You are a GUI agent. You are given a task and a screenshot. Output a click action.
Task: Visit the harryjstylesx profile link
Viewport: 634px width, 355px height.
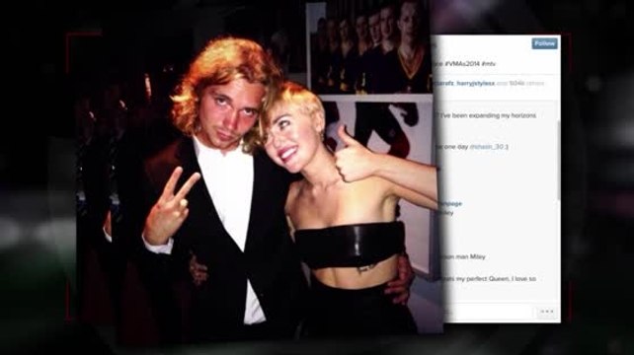pyautogui.click(x=476, y=83)
